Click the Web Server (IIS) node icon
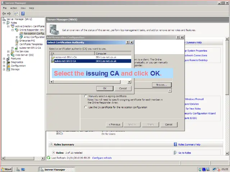 (13, 55)
